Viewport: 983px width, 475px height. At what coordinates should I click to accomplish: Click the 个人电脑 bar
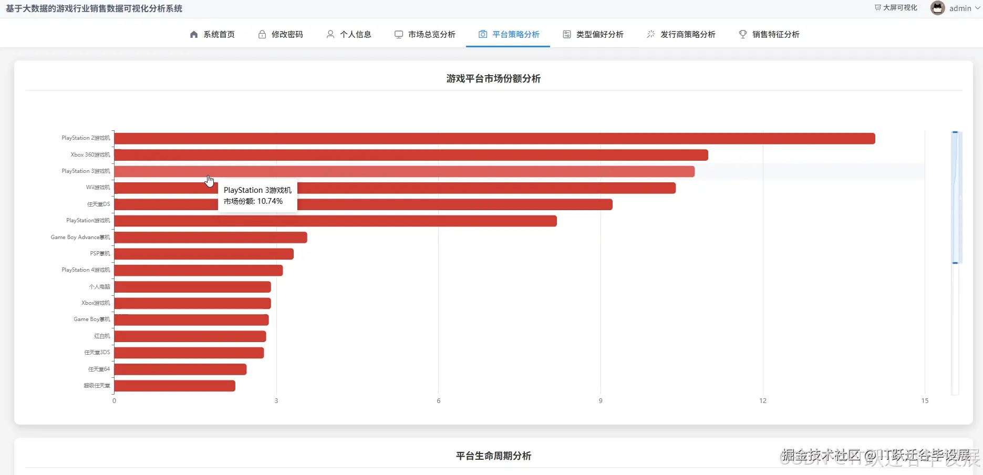coord(192,287)
